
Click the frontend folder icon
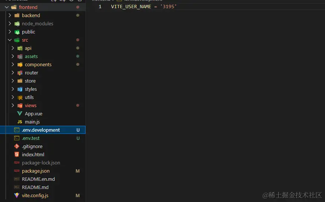pos(14,7)
